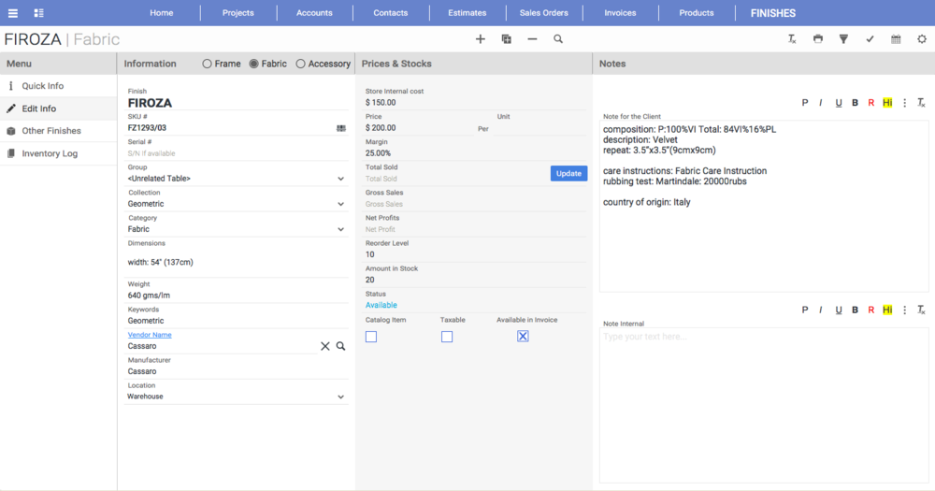The image size is (935, 491).
Task: Expand the Location dropdown showing Warehouse
Action: tap(340, 397)
